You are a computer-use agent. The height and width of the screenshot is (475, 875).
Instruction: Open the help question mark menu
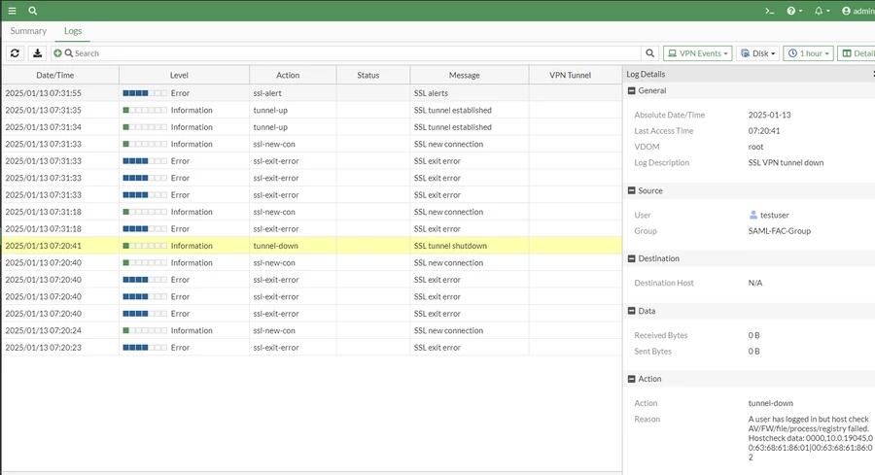pyautogui.click(x=794, y=11)
